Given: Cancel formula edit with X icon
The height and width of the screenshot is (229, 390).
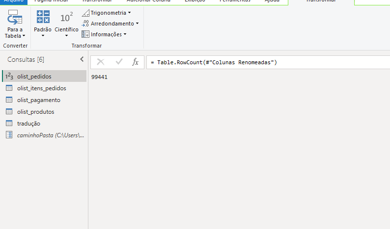Looking at the screenshot, I should (101, 62).
